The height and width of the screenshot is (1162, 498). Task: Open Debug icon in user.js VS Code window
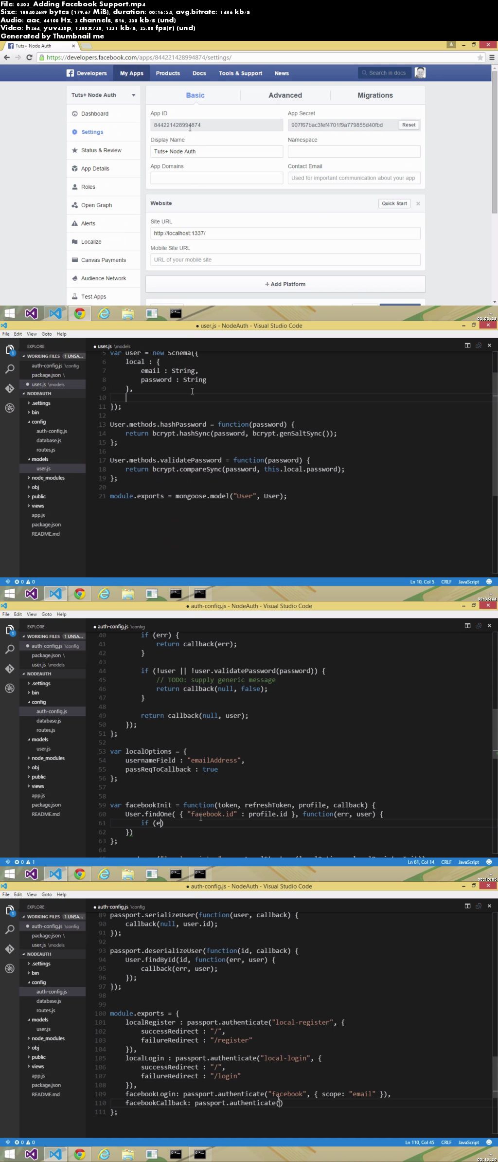(10, 408)
